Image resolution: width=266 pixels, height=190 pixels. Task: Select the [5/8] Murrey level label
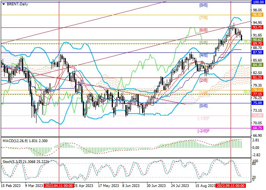tap(203, 43)
